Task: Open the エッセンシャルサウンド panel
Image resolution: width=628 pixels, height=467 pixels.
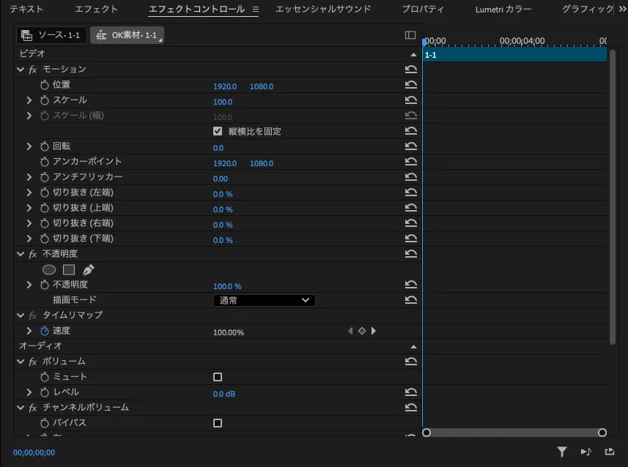Action: pyautogui.click(x=322, y=9)
